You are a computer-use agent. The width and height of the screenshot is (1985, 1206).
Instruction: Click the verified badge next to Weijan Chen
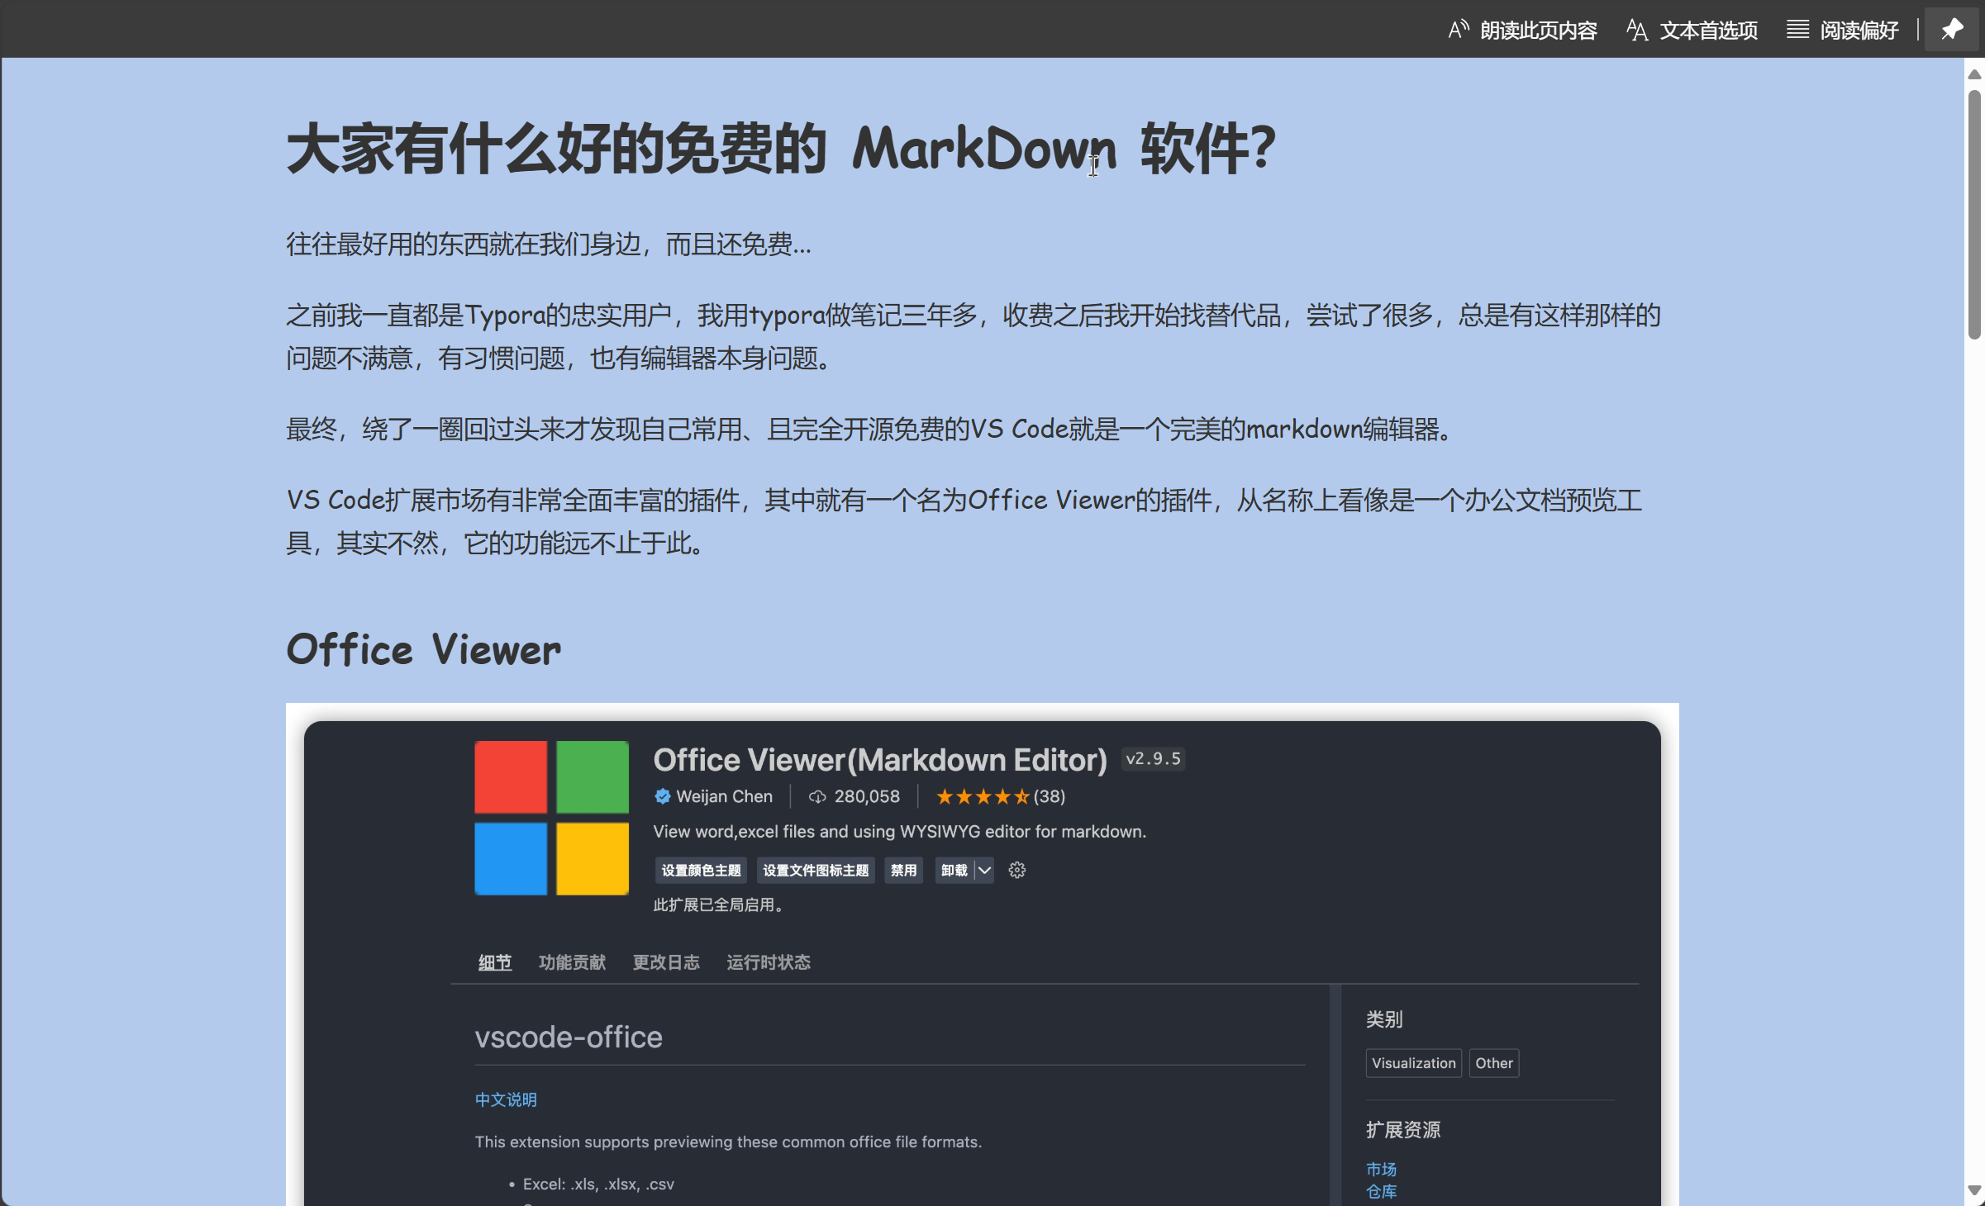[x=663, y=796]
